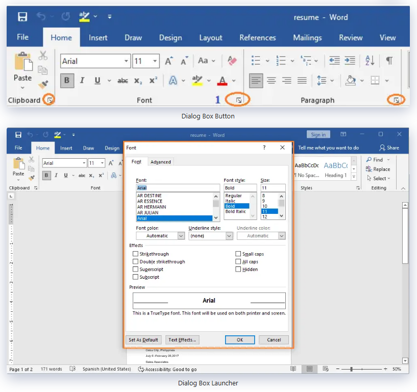Screen dimensions: 417x392
Task: Click Subscript x₂ icon in enlarged top ribbon
Action: (138, 81)
